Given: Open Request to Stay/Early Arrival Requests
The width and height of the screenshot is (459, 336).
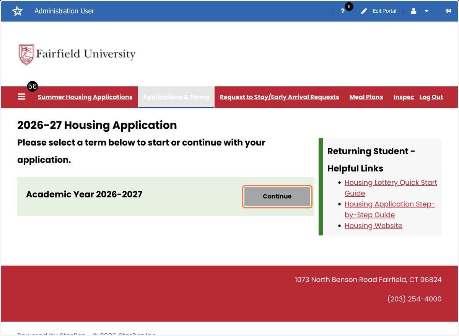Looking at the screenshot, I should tap(279, 97).
